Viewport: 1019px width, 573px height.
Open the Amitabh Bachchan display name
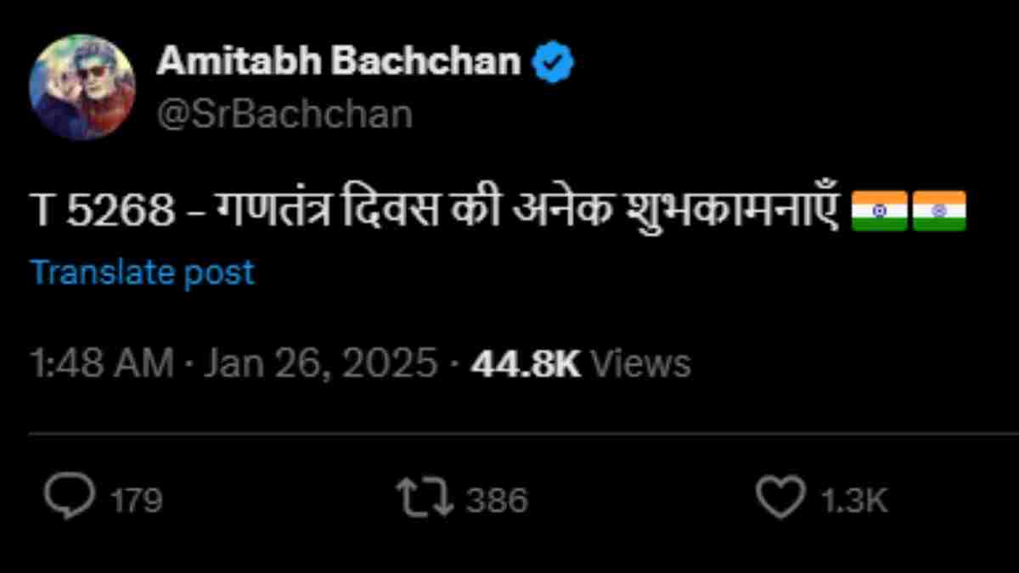338,63
